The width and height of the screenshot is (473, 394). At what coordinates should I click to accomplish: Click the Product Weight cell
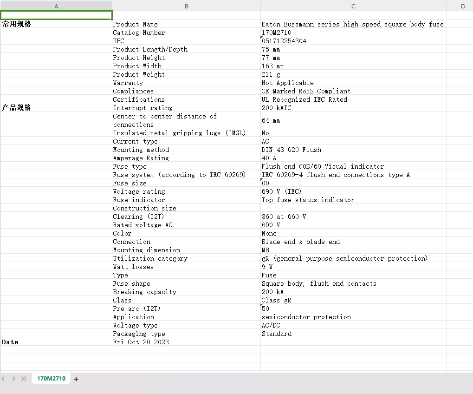pos(187,74)
